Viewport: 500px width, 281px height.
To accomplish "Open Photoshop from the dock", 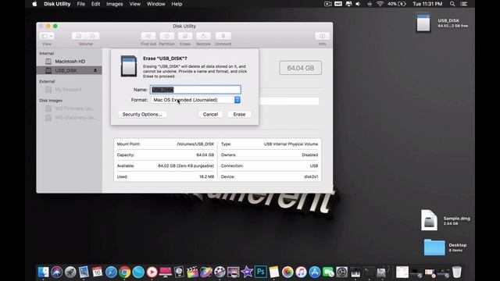I will 260,272.
